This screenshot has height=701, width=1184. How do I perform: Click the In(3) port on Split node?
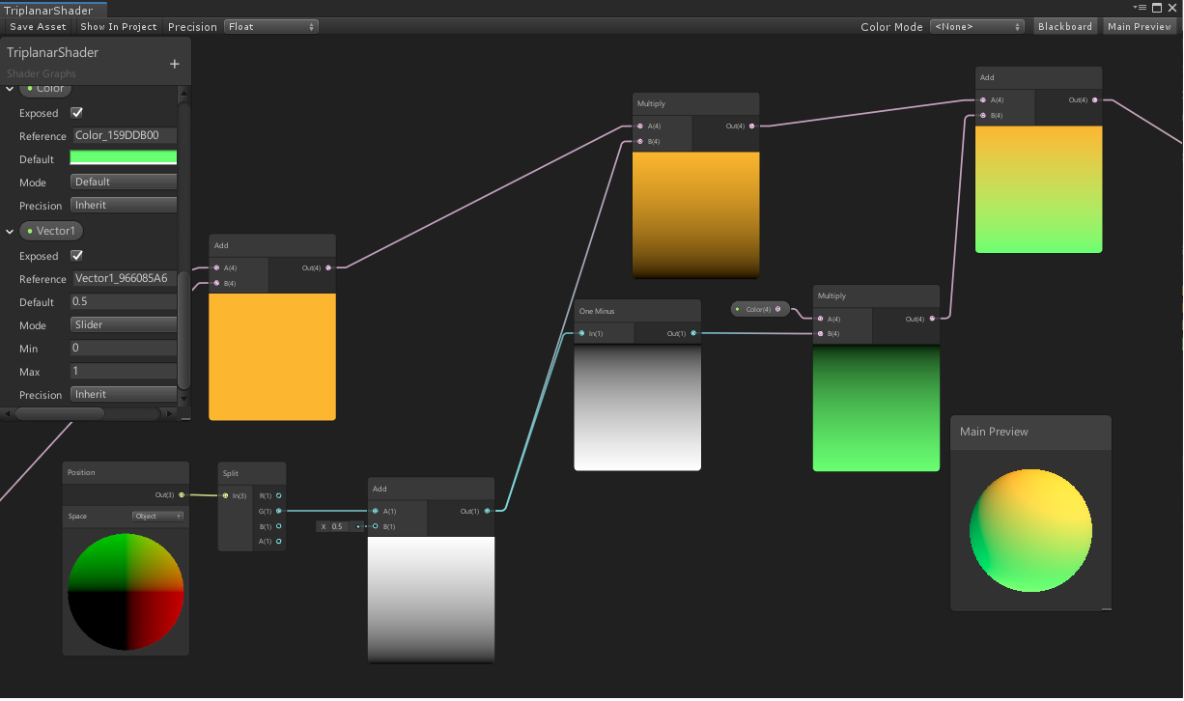click(x=225, y=495)
